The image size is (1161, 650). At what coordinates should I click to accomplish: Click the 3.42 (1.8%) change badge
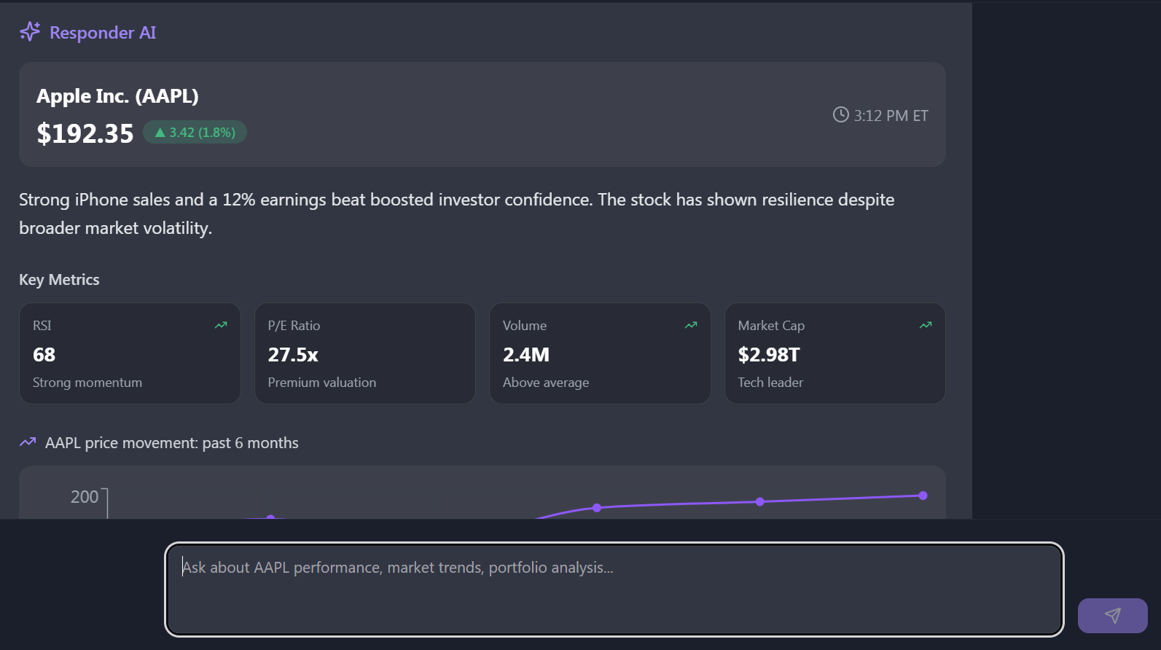[195, 133]
